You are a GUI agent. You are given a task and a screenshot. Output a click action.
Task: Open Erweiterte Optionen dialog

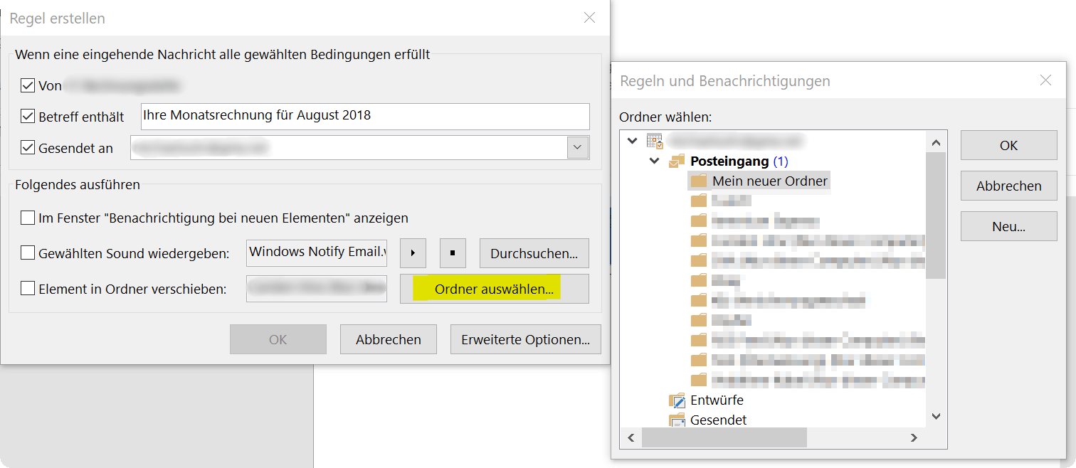point(525,339)
